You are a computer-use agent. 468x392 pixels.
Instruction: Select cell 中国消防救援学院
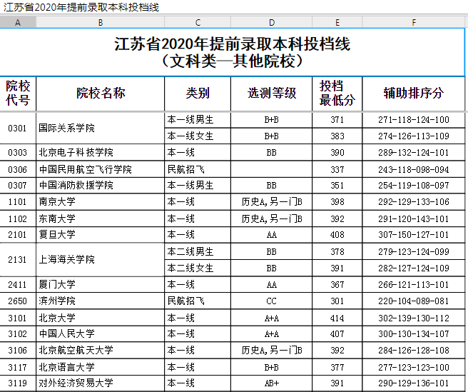[x=101, y=186]
